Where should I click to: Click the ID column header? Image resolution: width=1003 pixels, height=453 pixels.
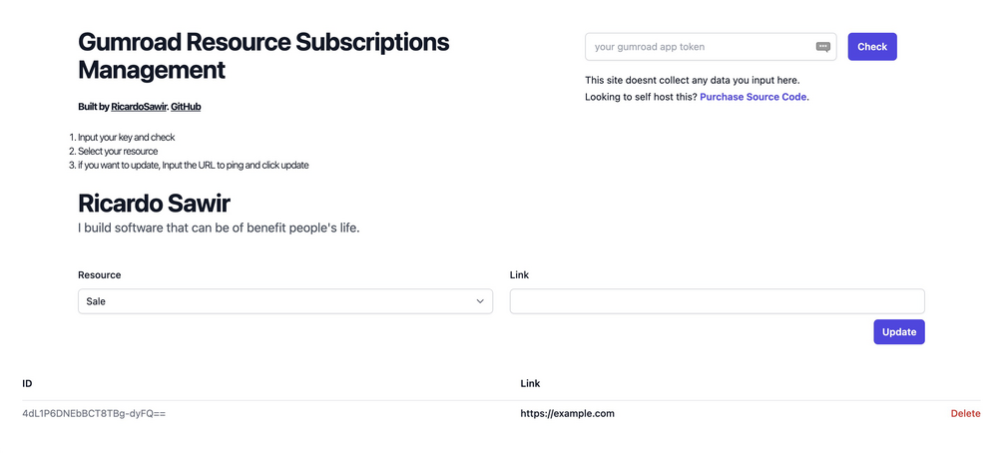coord(28,383)
